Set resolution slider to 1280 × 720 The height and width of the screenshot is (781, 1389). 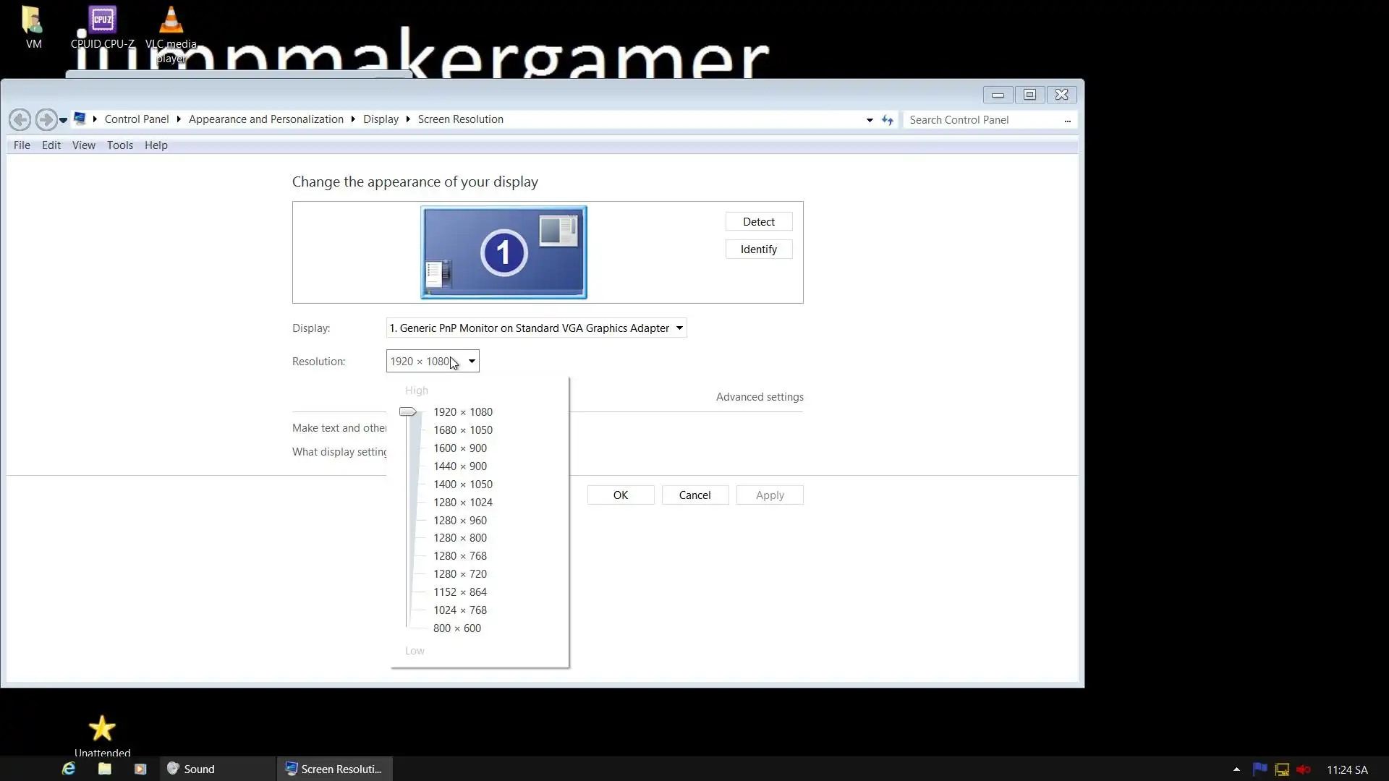(x=460, y=574)
